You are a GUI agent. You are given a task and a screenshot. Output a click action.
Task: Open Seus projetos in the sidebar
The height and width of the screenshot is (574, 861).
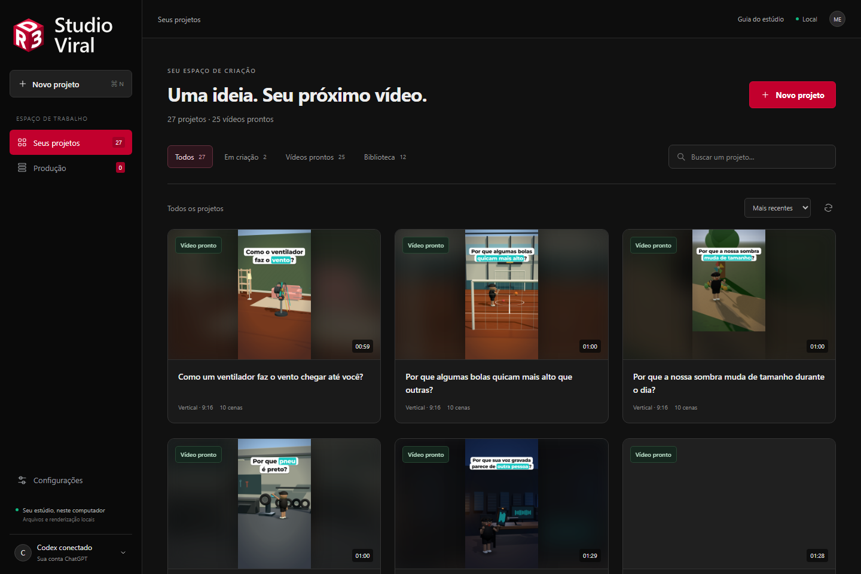(71, 142)
